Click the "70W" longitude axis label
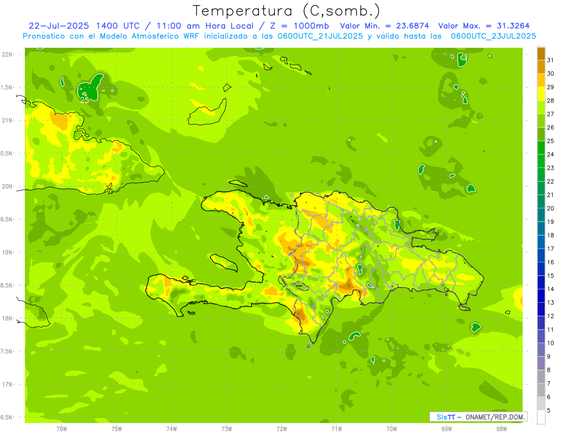The width and height of the screenshot is (563, 435). pyautogui.click(x=392, y=429)
